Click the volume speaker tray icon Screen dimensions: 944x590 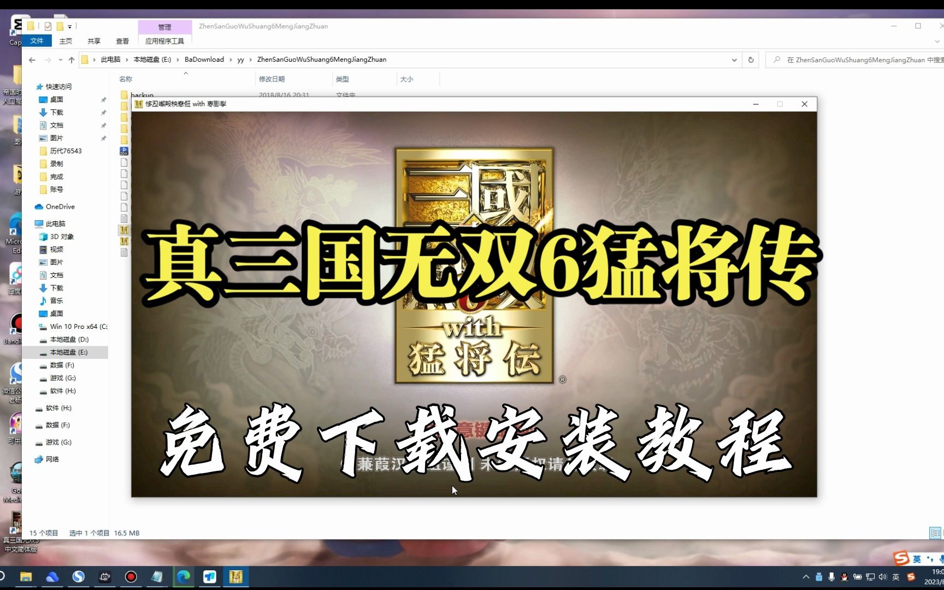click(x=883, y=577)
